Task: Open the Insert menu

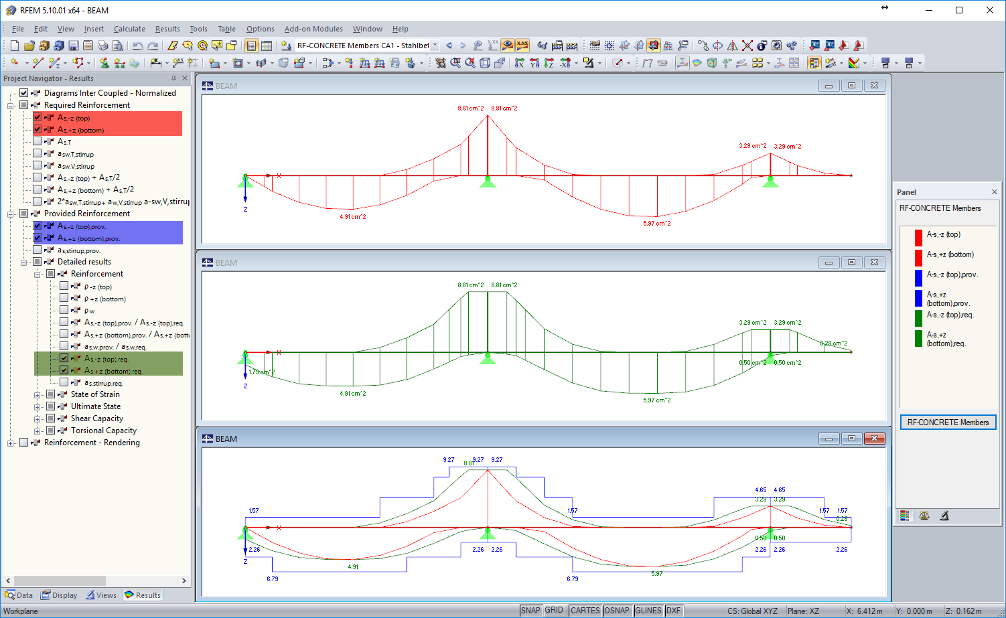Action: (x=94, y=29)
